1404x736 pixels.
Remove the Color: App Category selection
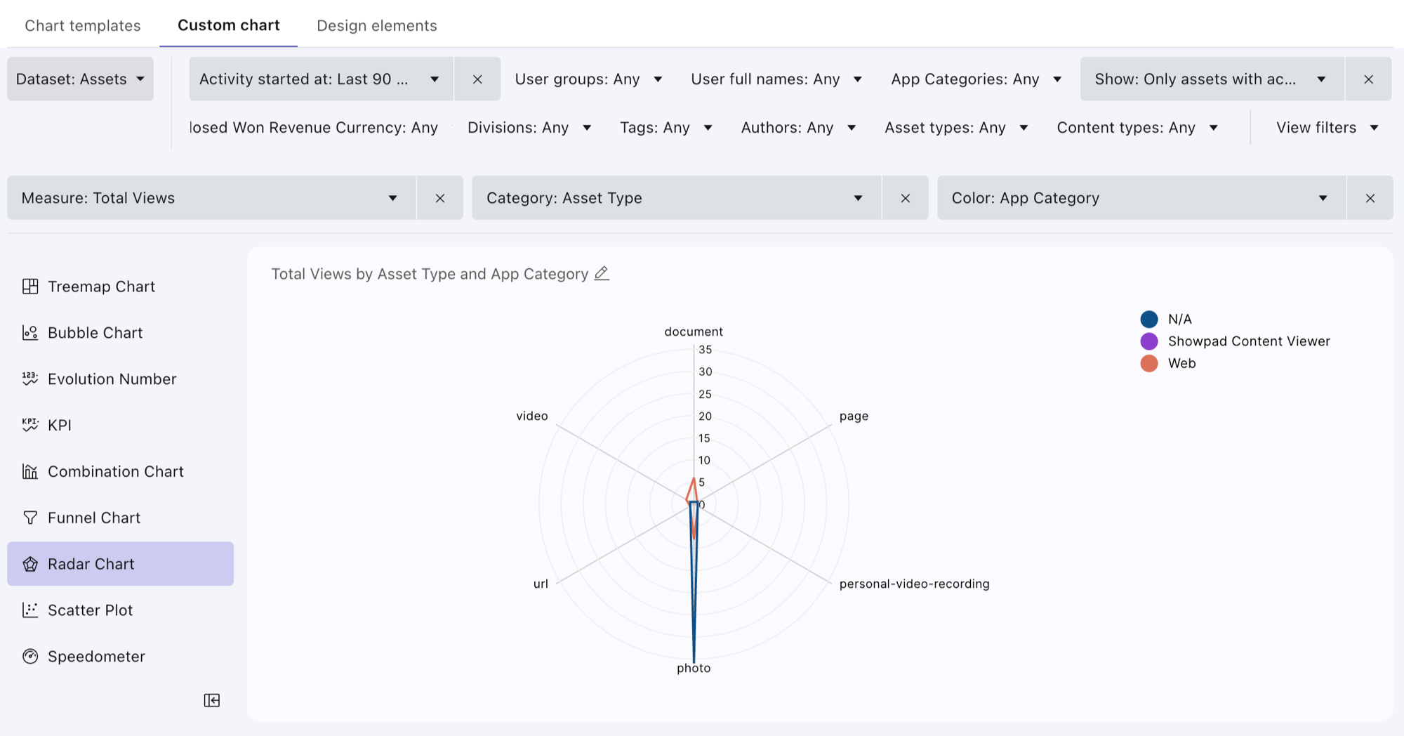click(x=1370, y=198)
